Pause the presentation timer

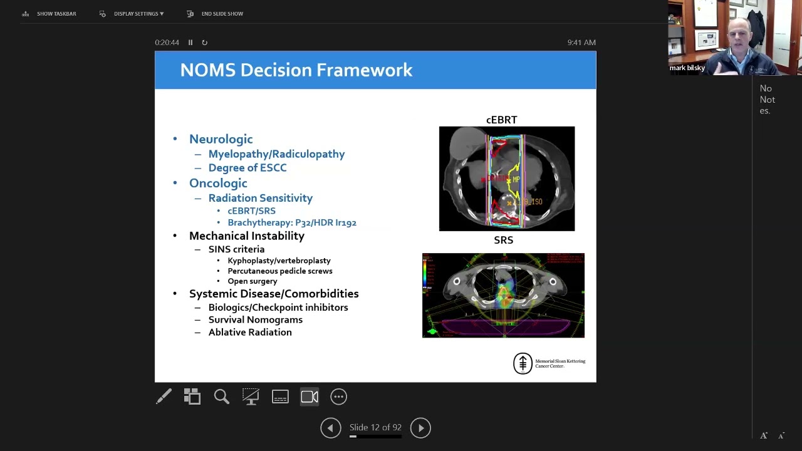coord(190,43)
